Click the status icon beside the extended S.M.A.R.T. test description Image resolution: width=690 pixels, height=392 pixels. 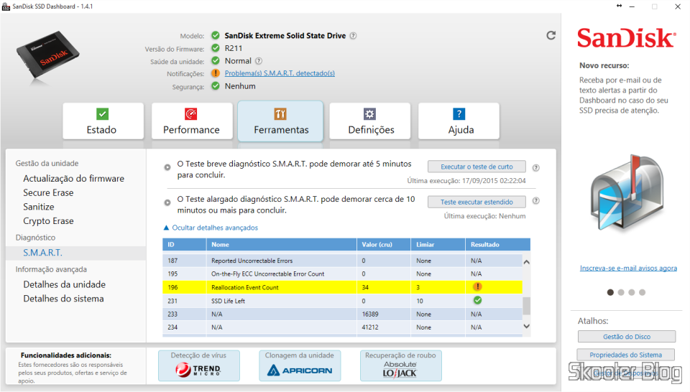(x=167, y=202)
